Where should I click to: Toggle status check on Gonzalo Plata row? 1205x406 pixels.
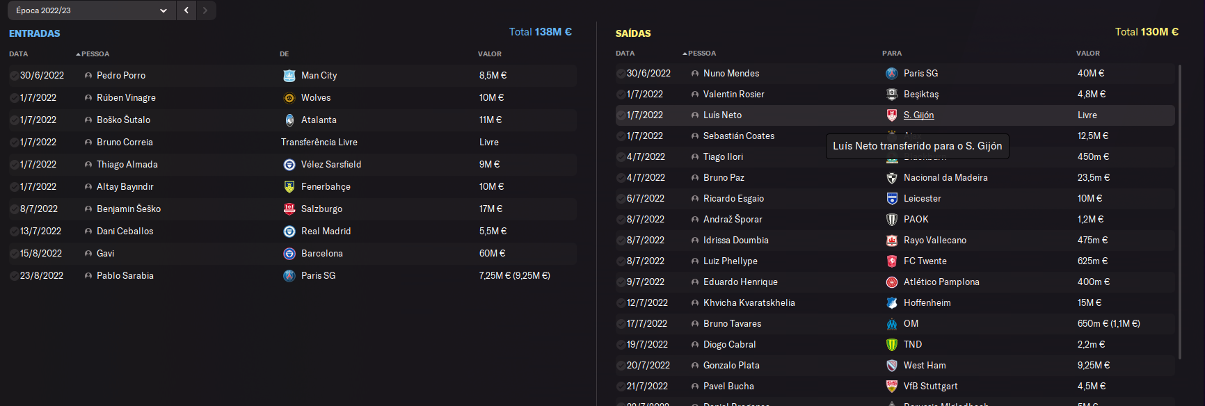(x=621, y=366)
